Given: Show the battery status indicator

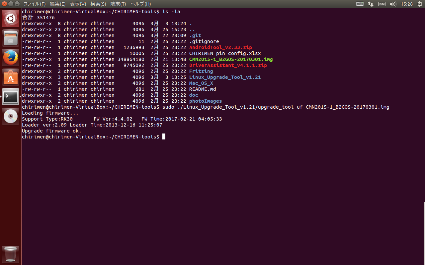Looking at the screenshot, I should tap(382, 4).
